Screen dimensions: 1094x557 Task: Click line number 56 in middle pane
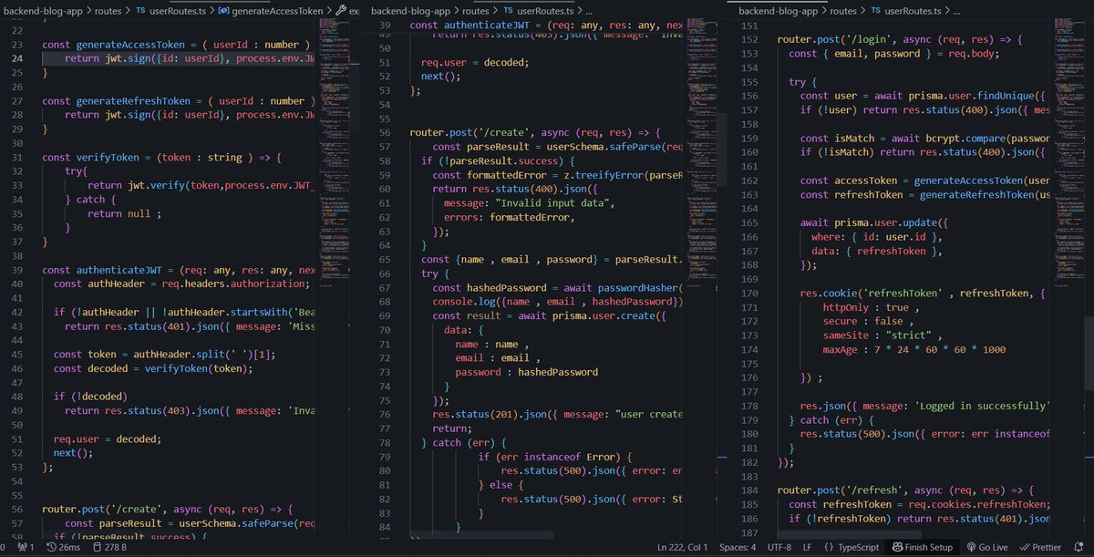click(383, 132)
